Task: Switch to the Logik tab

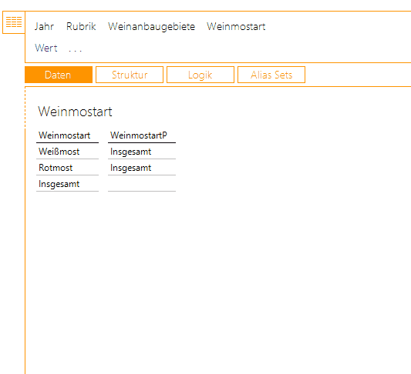Action: tap(200, 75)
